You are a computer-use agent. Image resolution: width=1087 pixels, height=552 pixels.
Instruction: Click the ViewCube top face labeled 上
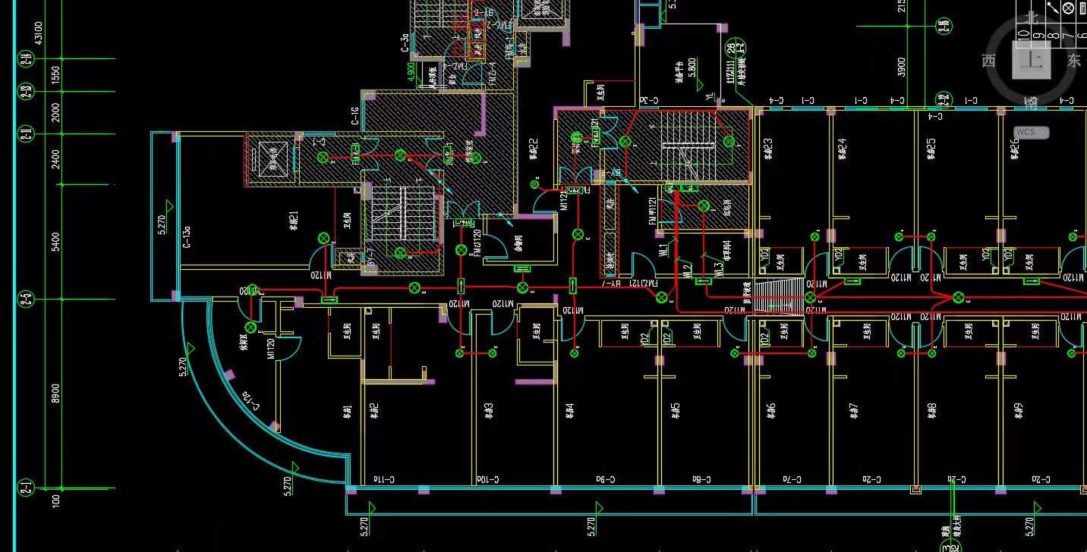pyautogui.click(x=1032, y=61)
